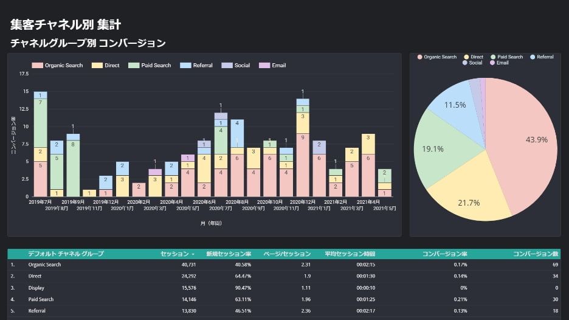Click Email swatch in bar chart legend
Viewport: 569px width, 320px height.
click(x=264, y=65)
